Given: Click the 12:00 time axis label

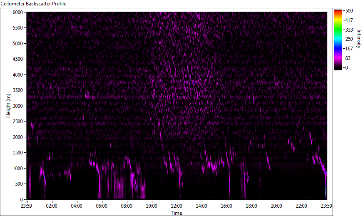Looking at the screenshot, I should coord(177,206).
